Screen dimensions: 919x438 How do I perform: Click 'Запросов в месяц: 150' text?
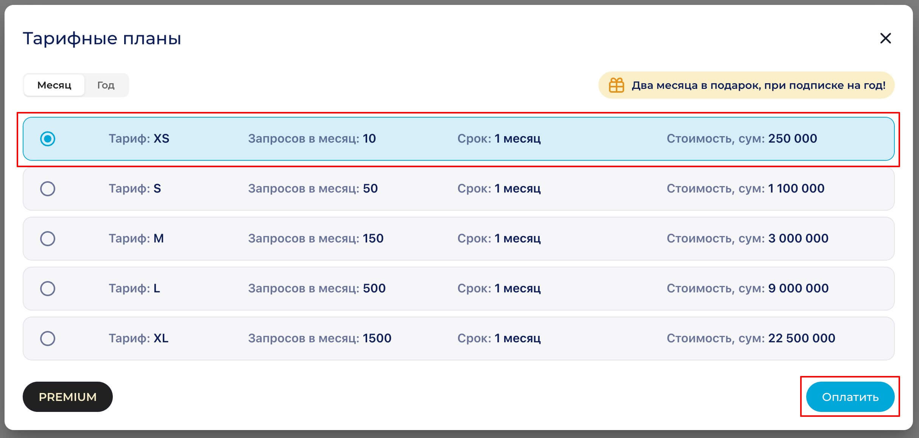[316, 239]
